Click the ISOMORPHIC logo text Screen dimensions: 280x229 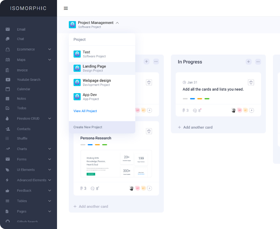[28, 8]
